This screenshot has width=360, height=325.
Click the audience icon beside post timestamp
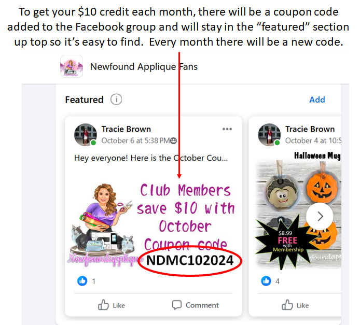[174, 140]
